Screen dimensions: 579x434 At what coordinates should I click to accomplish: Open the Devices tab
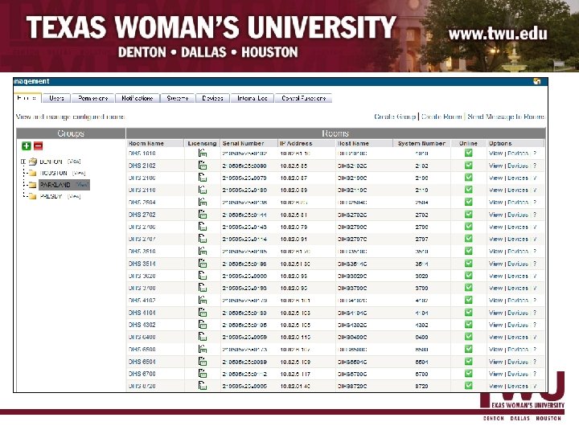(212, 98)
